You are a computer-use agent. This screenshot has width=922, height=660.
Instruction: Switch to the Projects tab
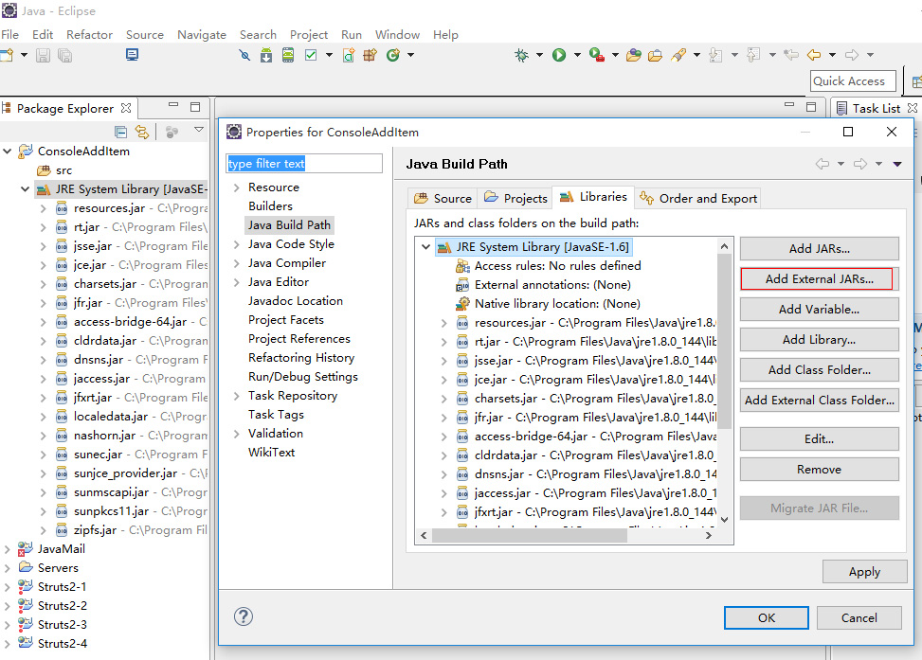coord(515,198)
